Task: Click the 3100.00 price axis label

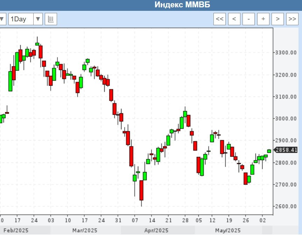Action: point(286,96)
